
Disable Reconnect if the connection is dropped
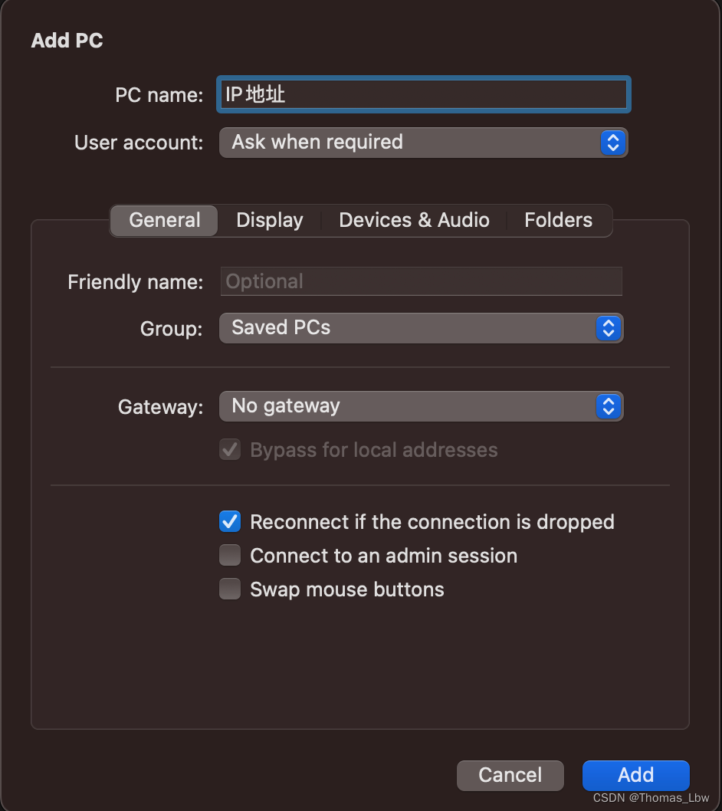(x=230, y=522)
